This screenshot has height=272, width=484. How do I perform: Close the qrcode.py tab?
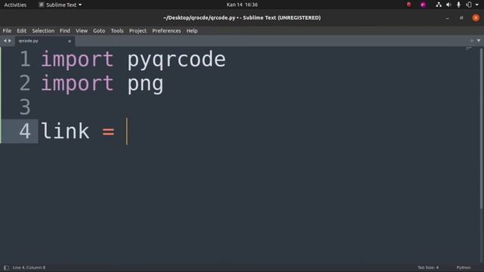click(x=70, y=41)
